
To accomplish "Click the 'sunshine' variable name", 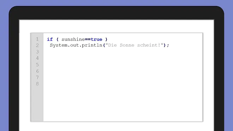I will click(x=73, y=39).
